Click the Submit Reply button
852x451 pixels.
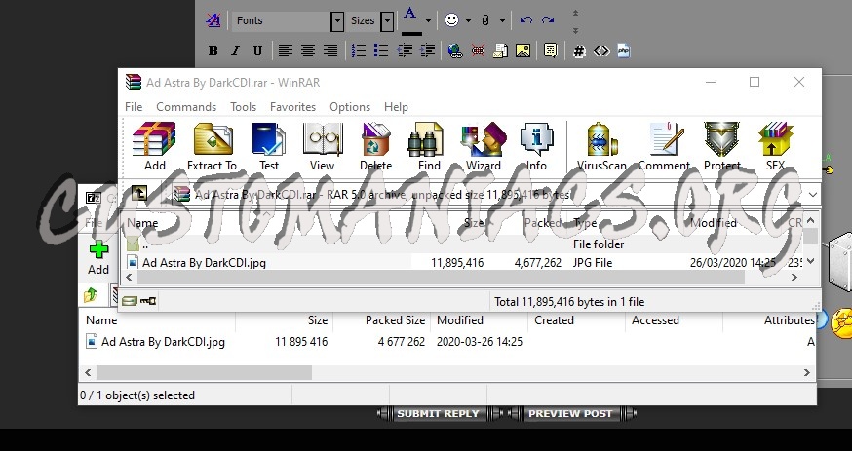438,414
